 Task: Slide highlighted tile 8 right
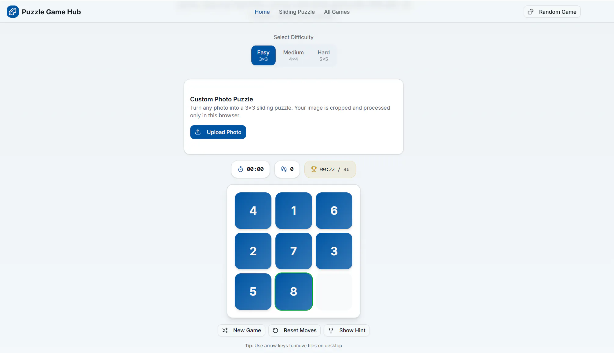294,292
